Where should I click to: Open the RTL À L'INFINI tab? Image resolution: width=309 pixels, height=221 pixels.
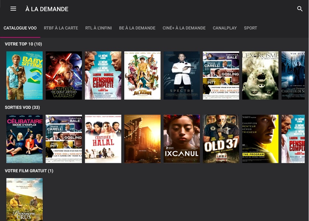point(98,28)
